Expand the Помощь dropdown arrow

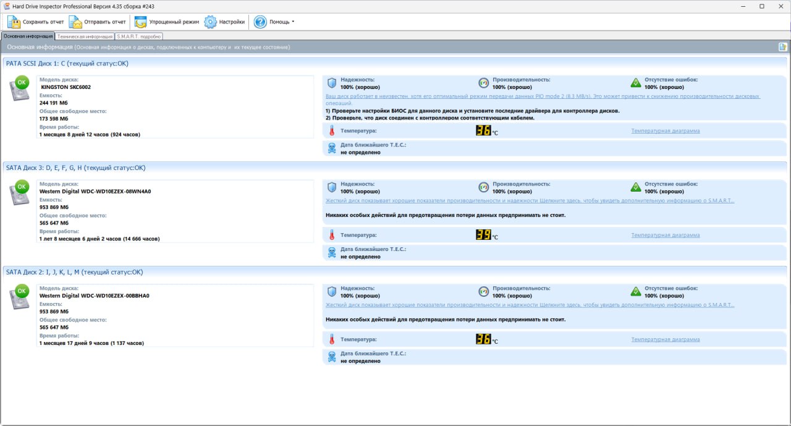click(x=293, y=22)
